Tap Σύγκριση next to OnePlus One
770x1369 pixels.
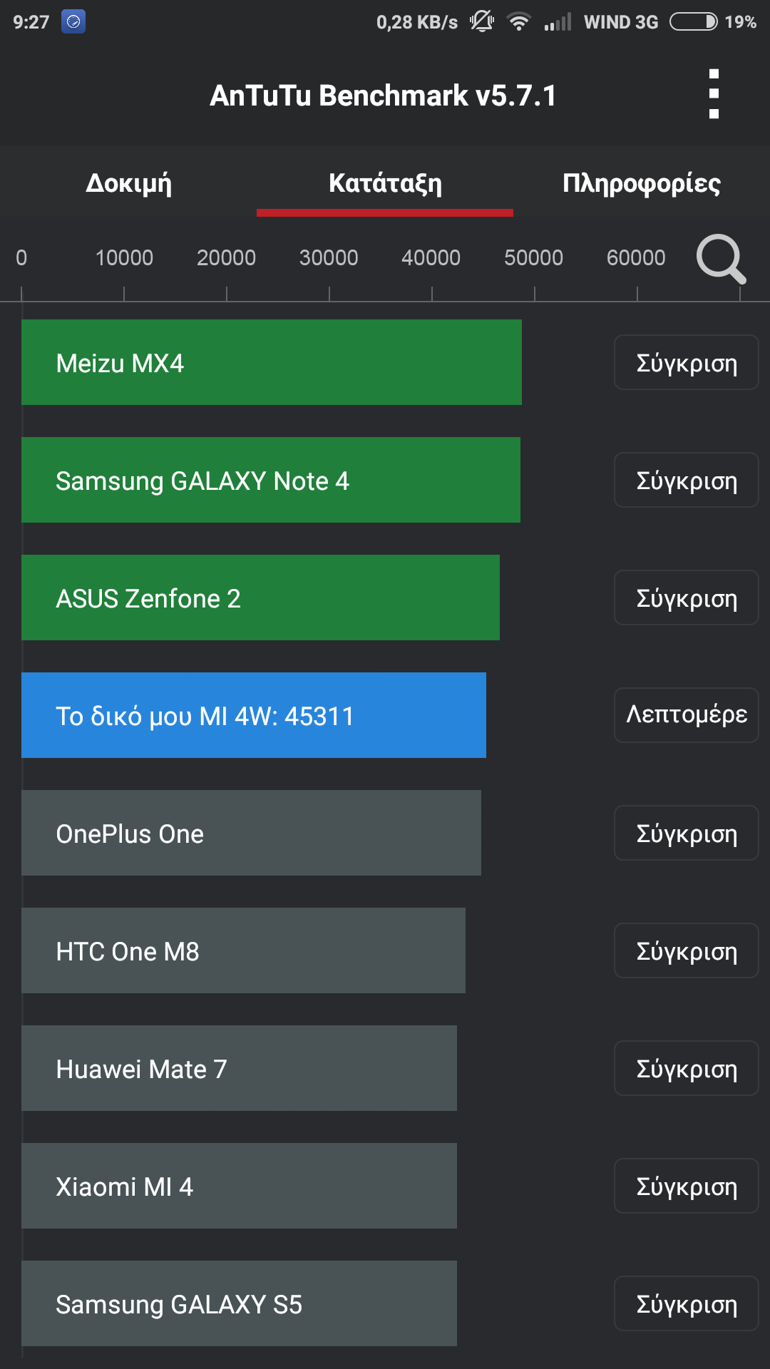[x=686, y=834]
